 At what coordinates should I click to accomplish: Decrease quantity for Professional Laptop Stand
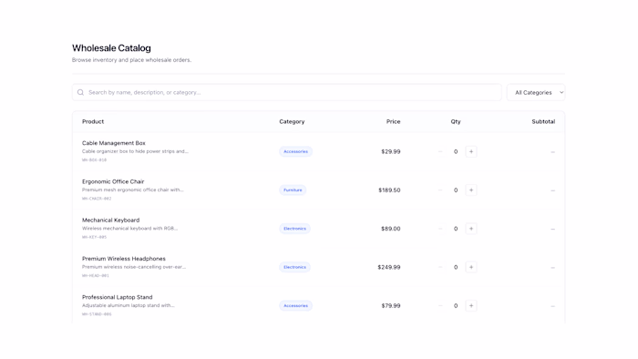440,306
